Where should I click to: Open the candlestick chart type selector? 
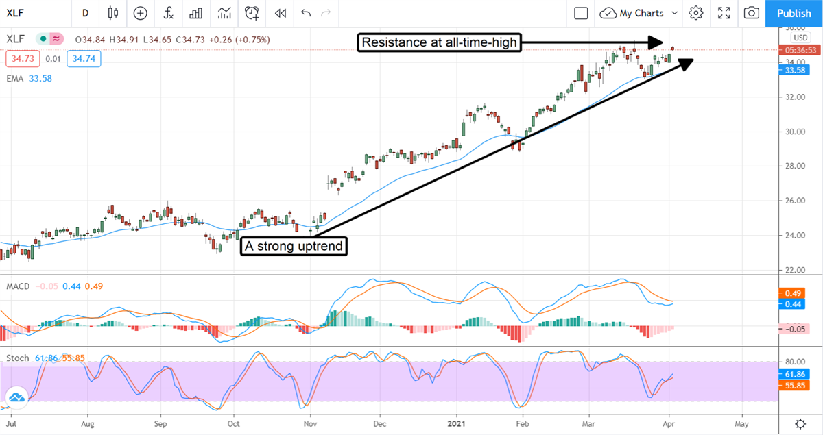[x=113, y=13]
